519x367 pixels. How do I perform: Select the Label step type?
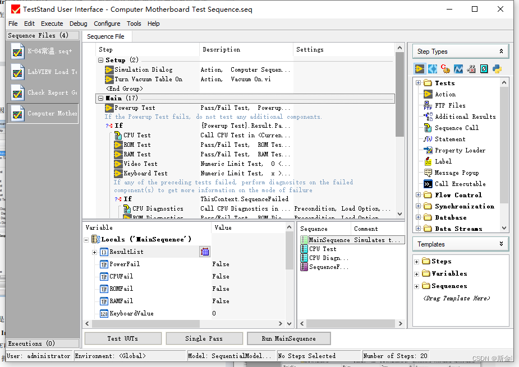[x=443, y=162]
